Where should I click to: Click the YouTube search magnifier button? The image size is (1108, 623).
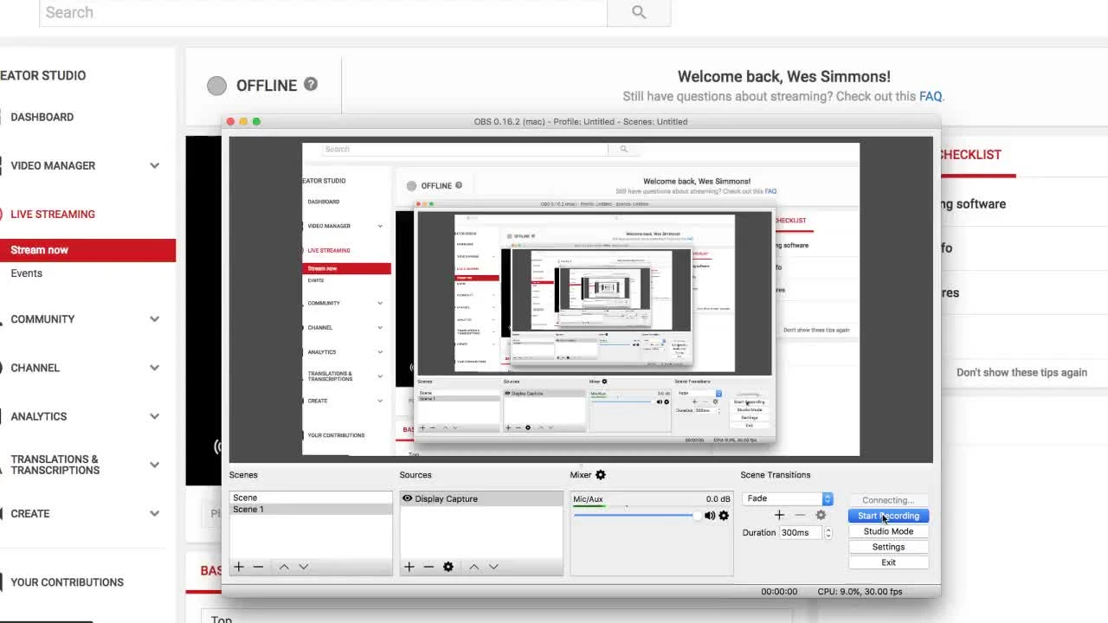coord(639,12)
